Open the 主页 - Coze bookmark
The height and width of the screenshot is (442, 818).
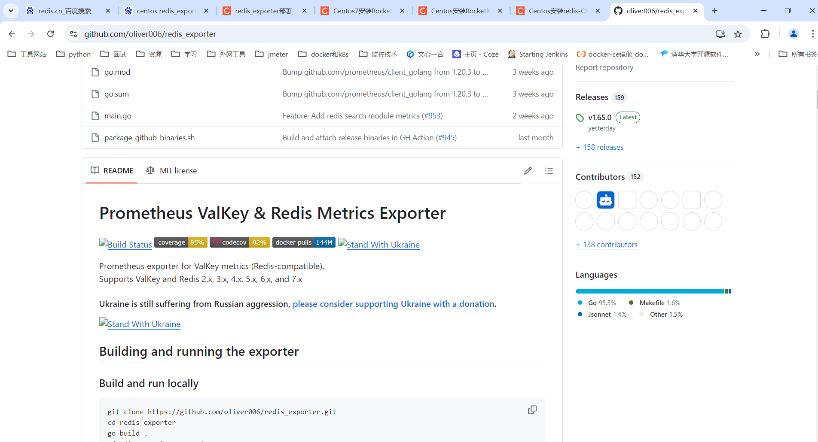pyautogui.click(x=476, y=54)
